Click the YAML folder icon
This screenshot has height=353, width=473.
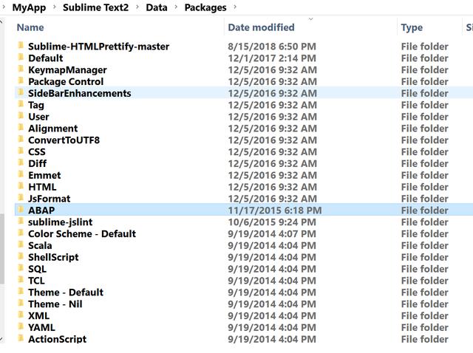(x=21, y=326)
